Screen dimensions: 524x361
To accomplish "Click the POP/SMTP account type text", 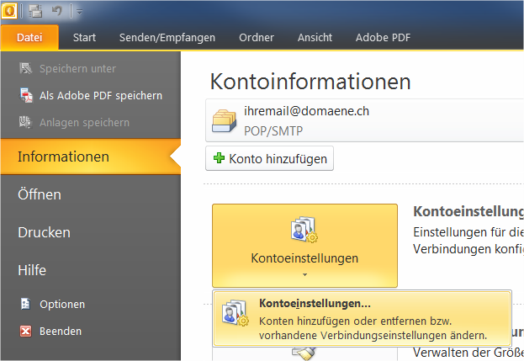I will 273,130.
